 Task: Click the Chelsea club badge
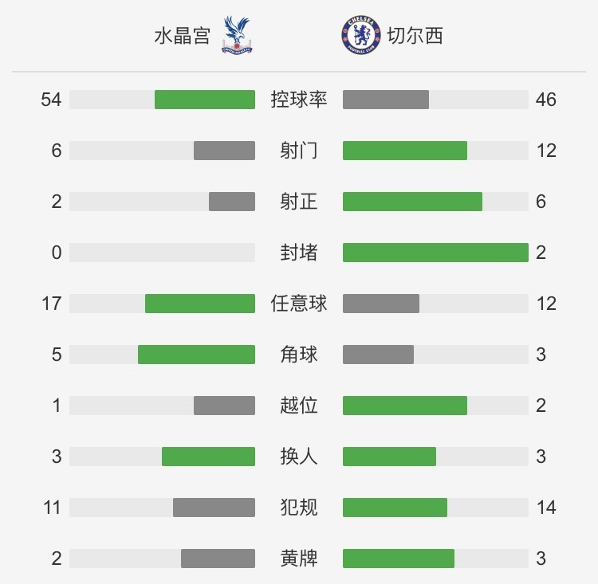pyautogui.click(x=360, y=35)
